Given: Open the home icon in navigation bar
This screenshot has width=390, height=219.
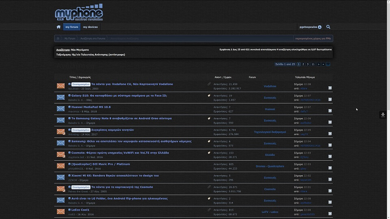Looking at the screenshot, I should click(58, 27).
